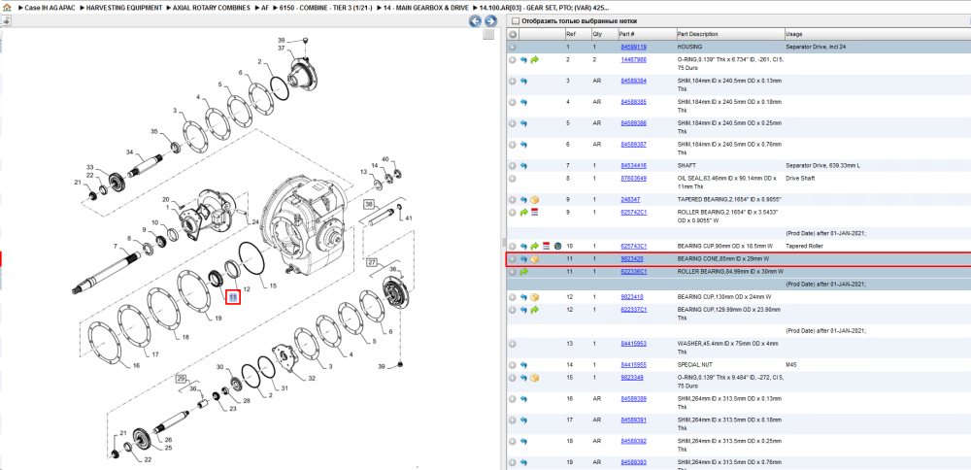Select highlighted callout 11 in the diagram
Screen dimensions: 971x470
click(232, 297)
